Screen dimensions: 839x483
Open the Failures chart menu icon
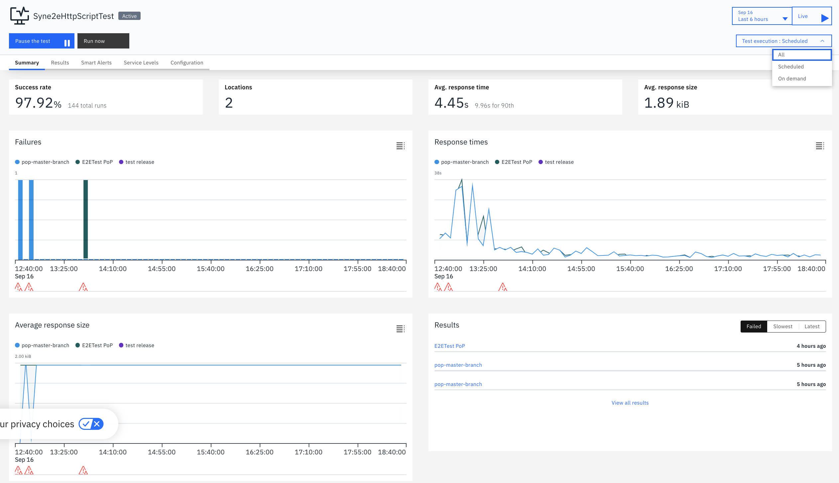[400, 146]
